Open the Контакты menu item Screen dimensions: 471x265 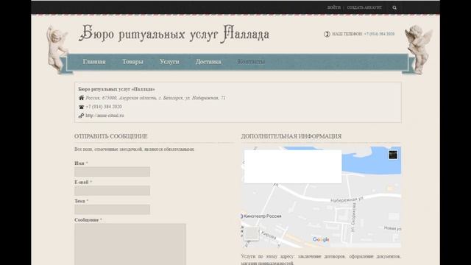pyautogui.click(x=252, y=62)
